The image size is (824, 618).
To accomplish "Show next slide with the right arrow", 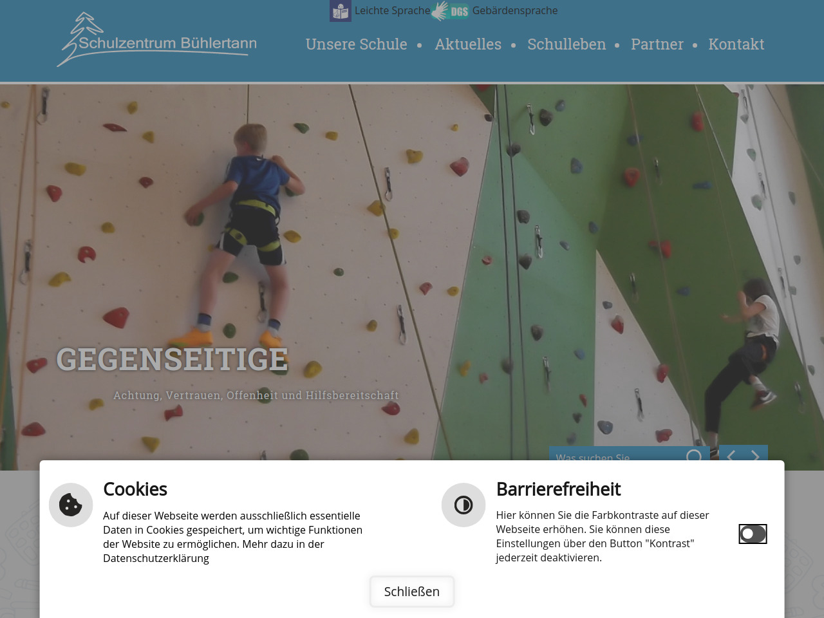I will click(x=755, y=454).
